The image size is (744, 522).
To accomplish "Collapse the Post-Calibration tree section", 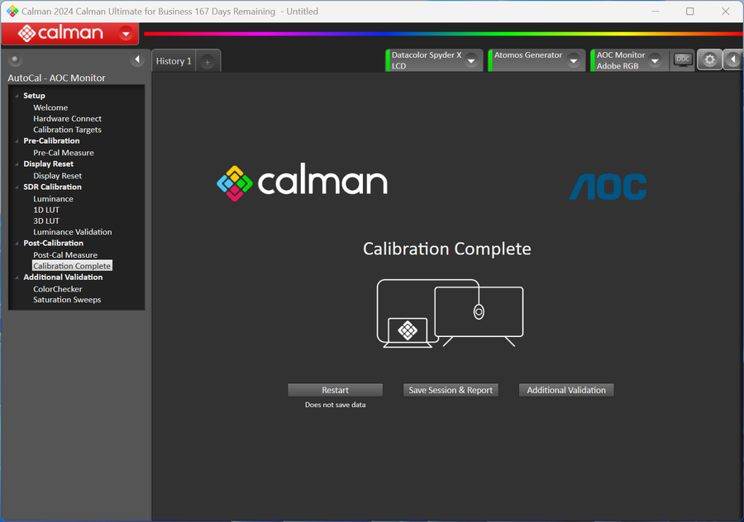I will click(17, 243).
